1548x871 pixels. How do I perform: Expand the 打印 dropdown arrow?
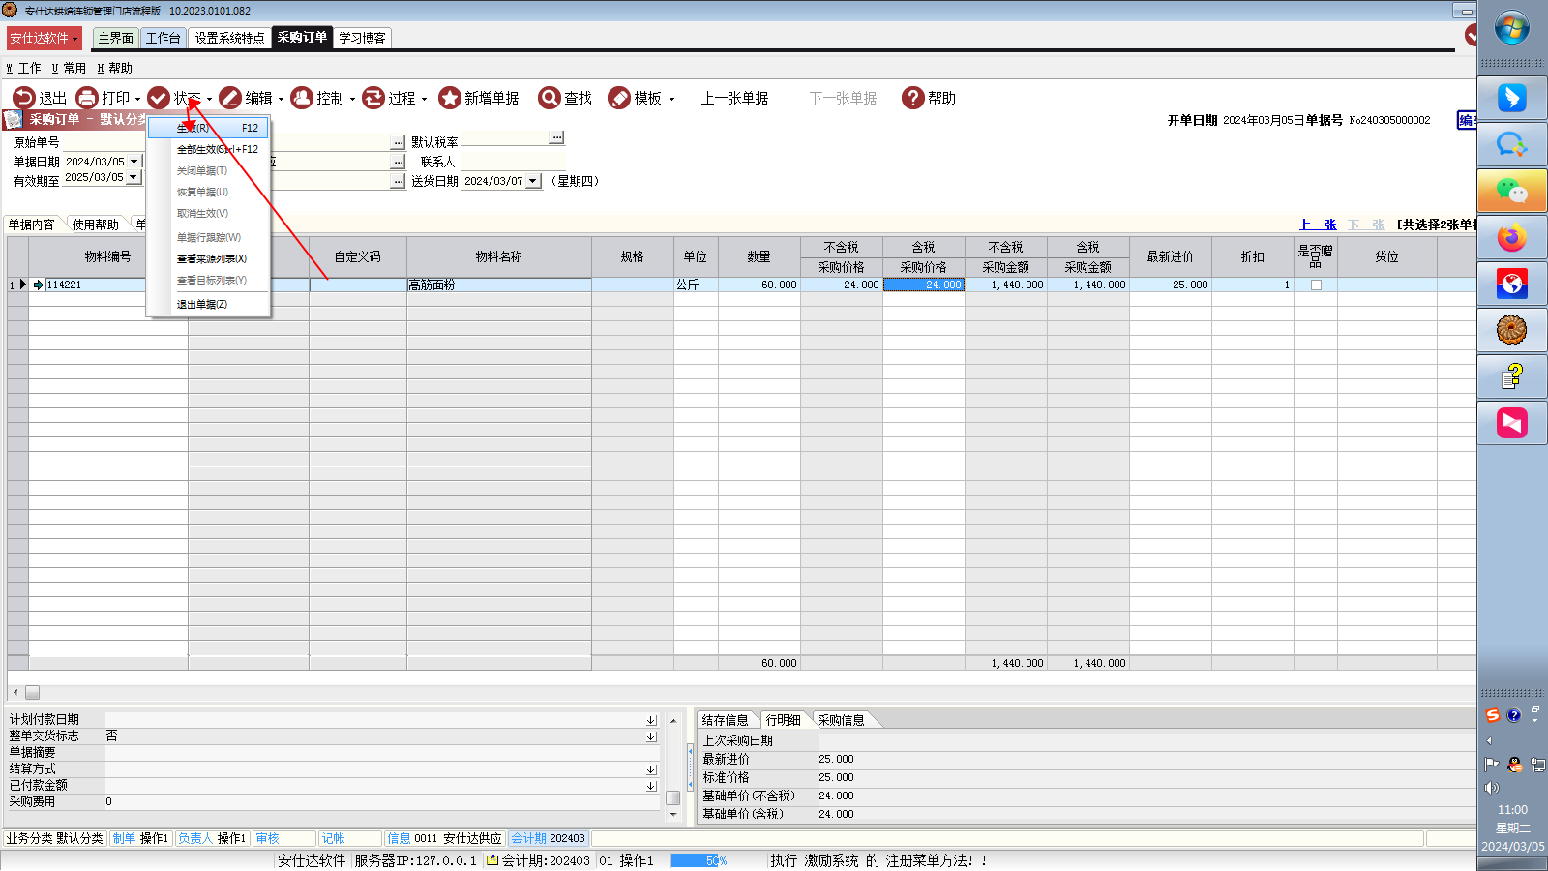point(137,99)
